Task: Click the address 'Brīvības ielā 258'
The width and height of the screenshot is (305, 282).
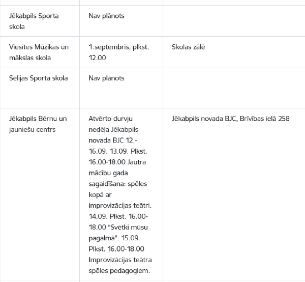Action: coord(264,119)
